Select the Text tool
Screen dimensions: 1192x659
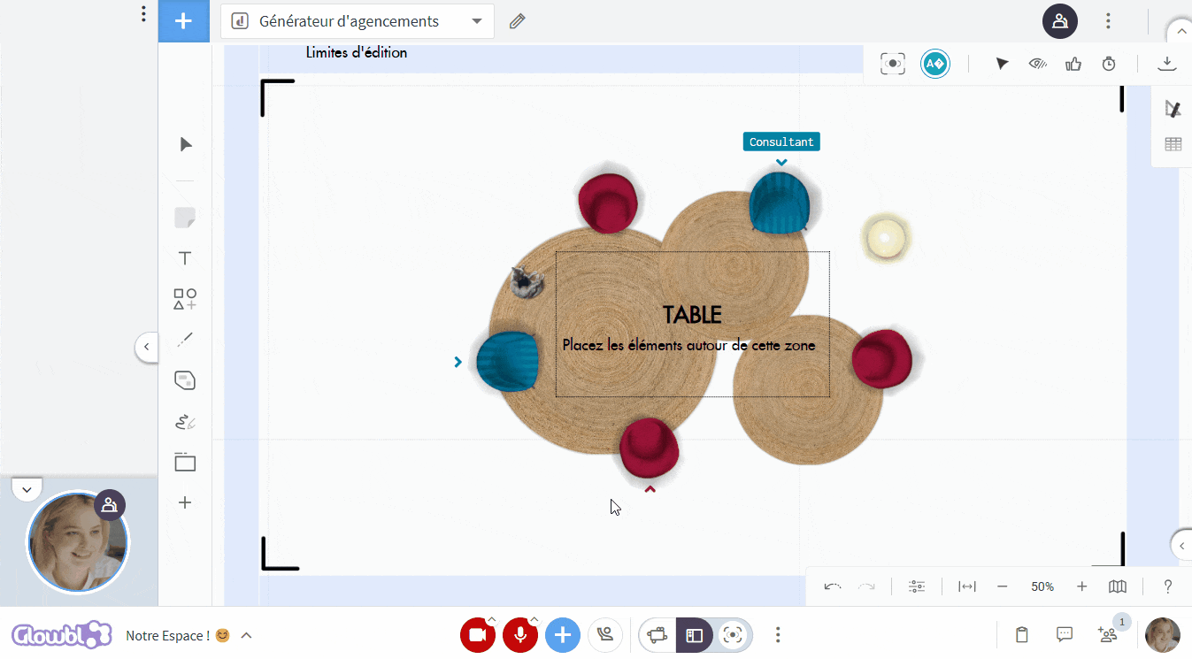point(185,258)
